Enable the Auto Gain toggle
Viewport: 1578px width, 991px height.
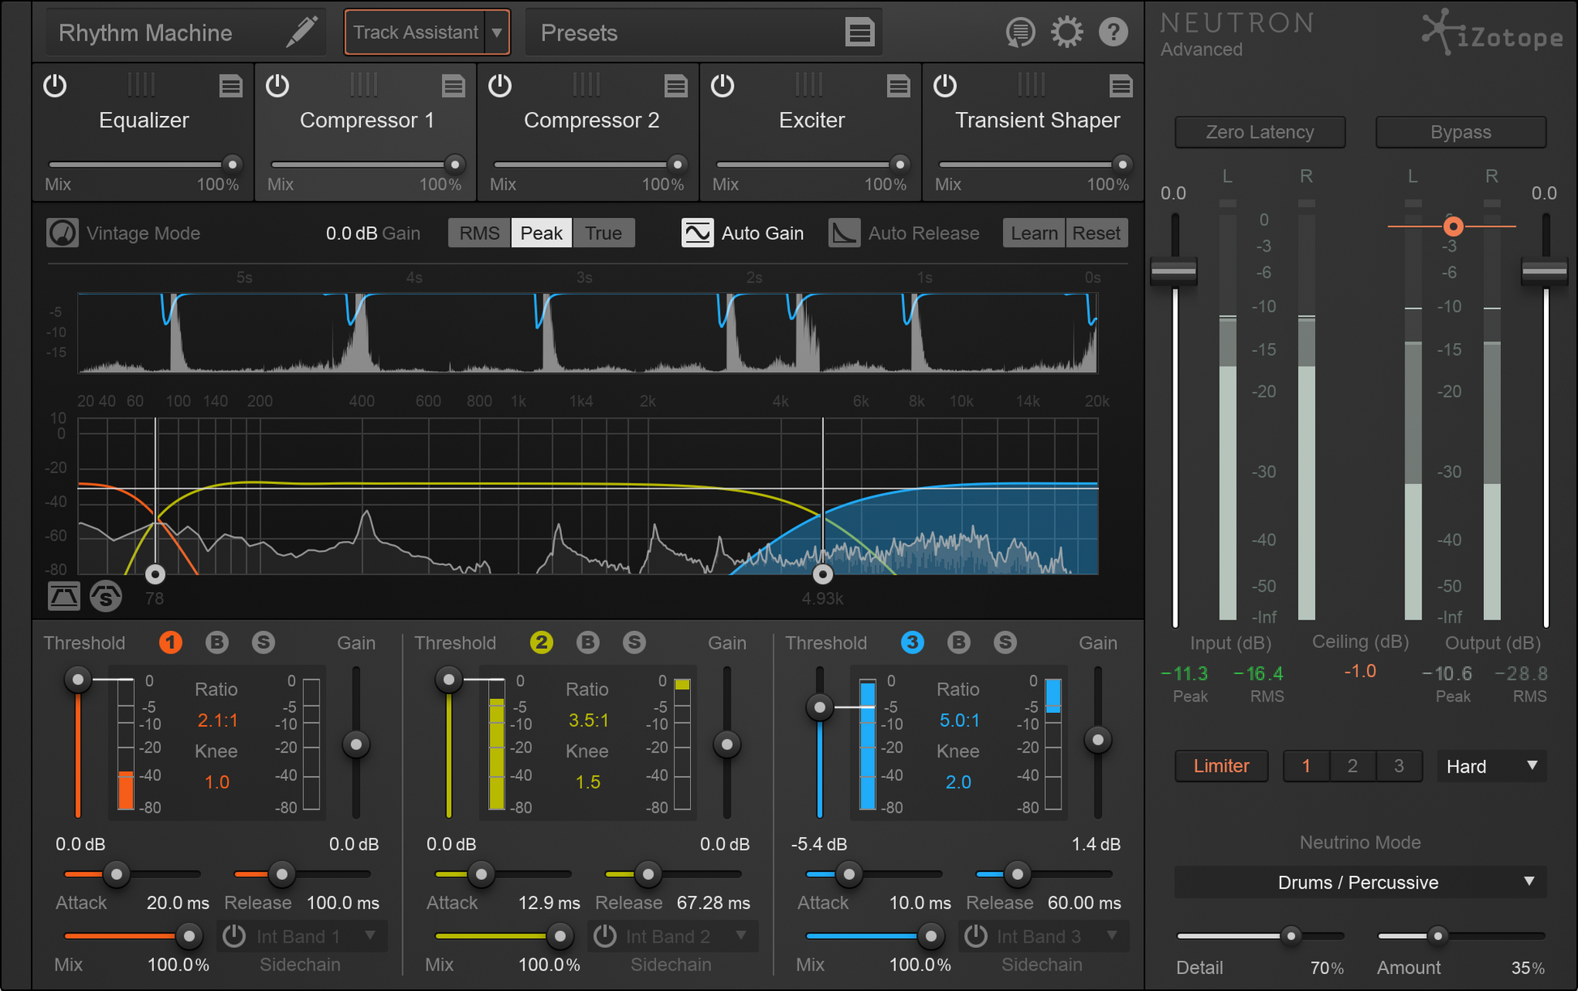click(697, 234)
